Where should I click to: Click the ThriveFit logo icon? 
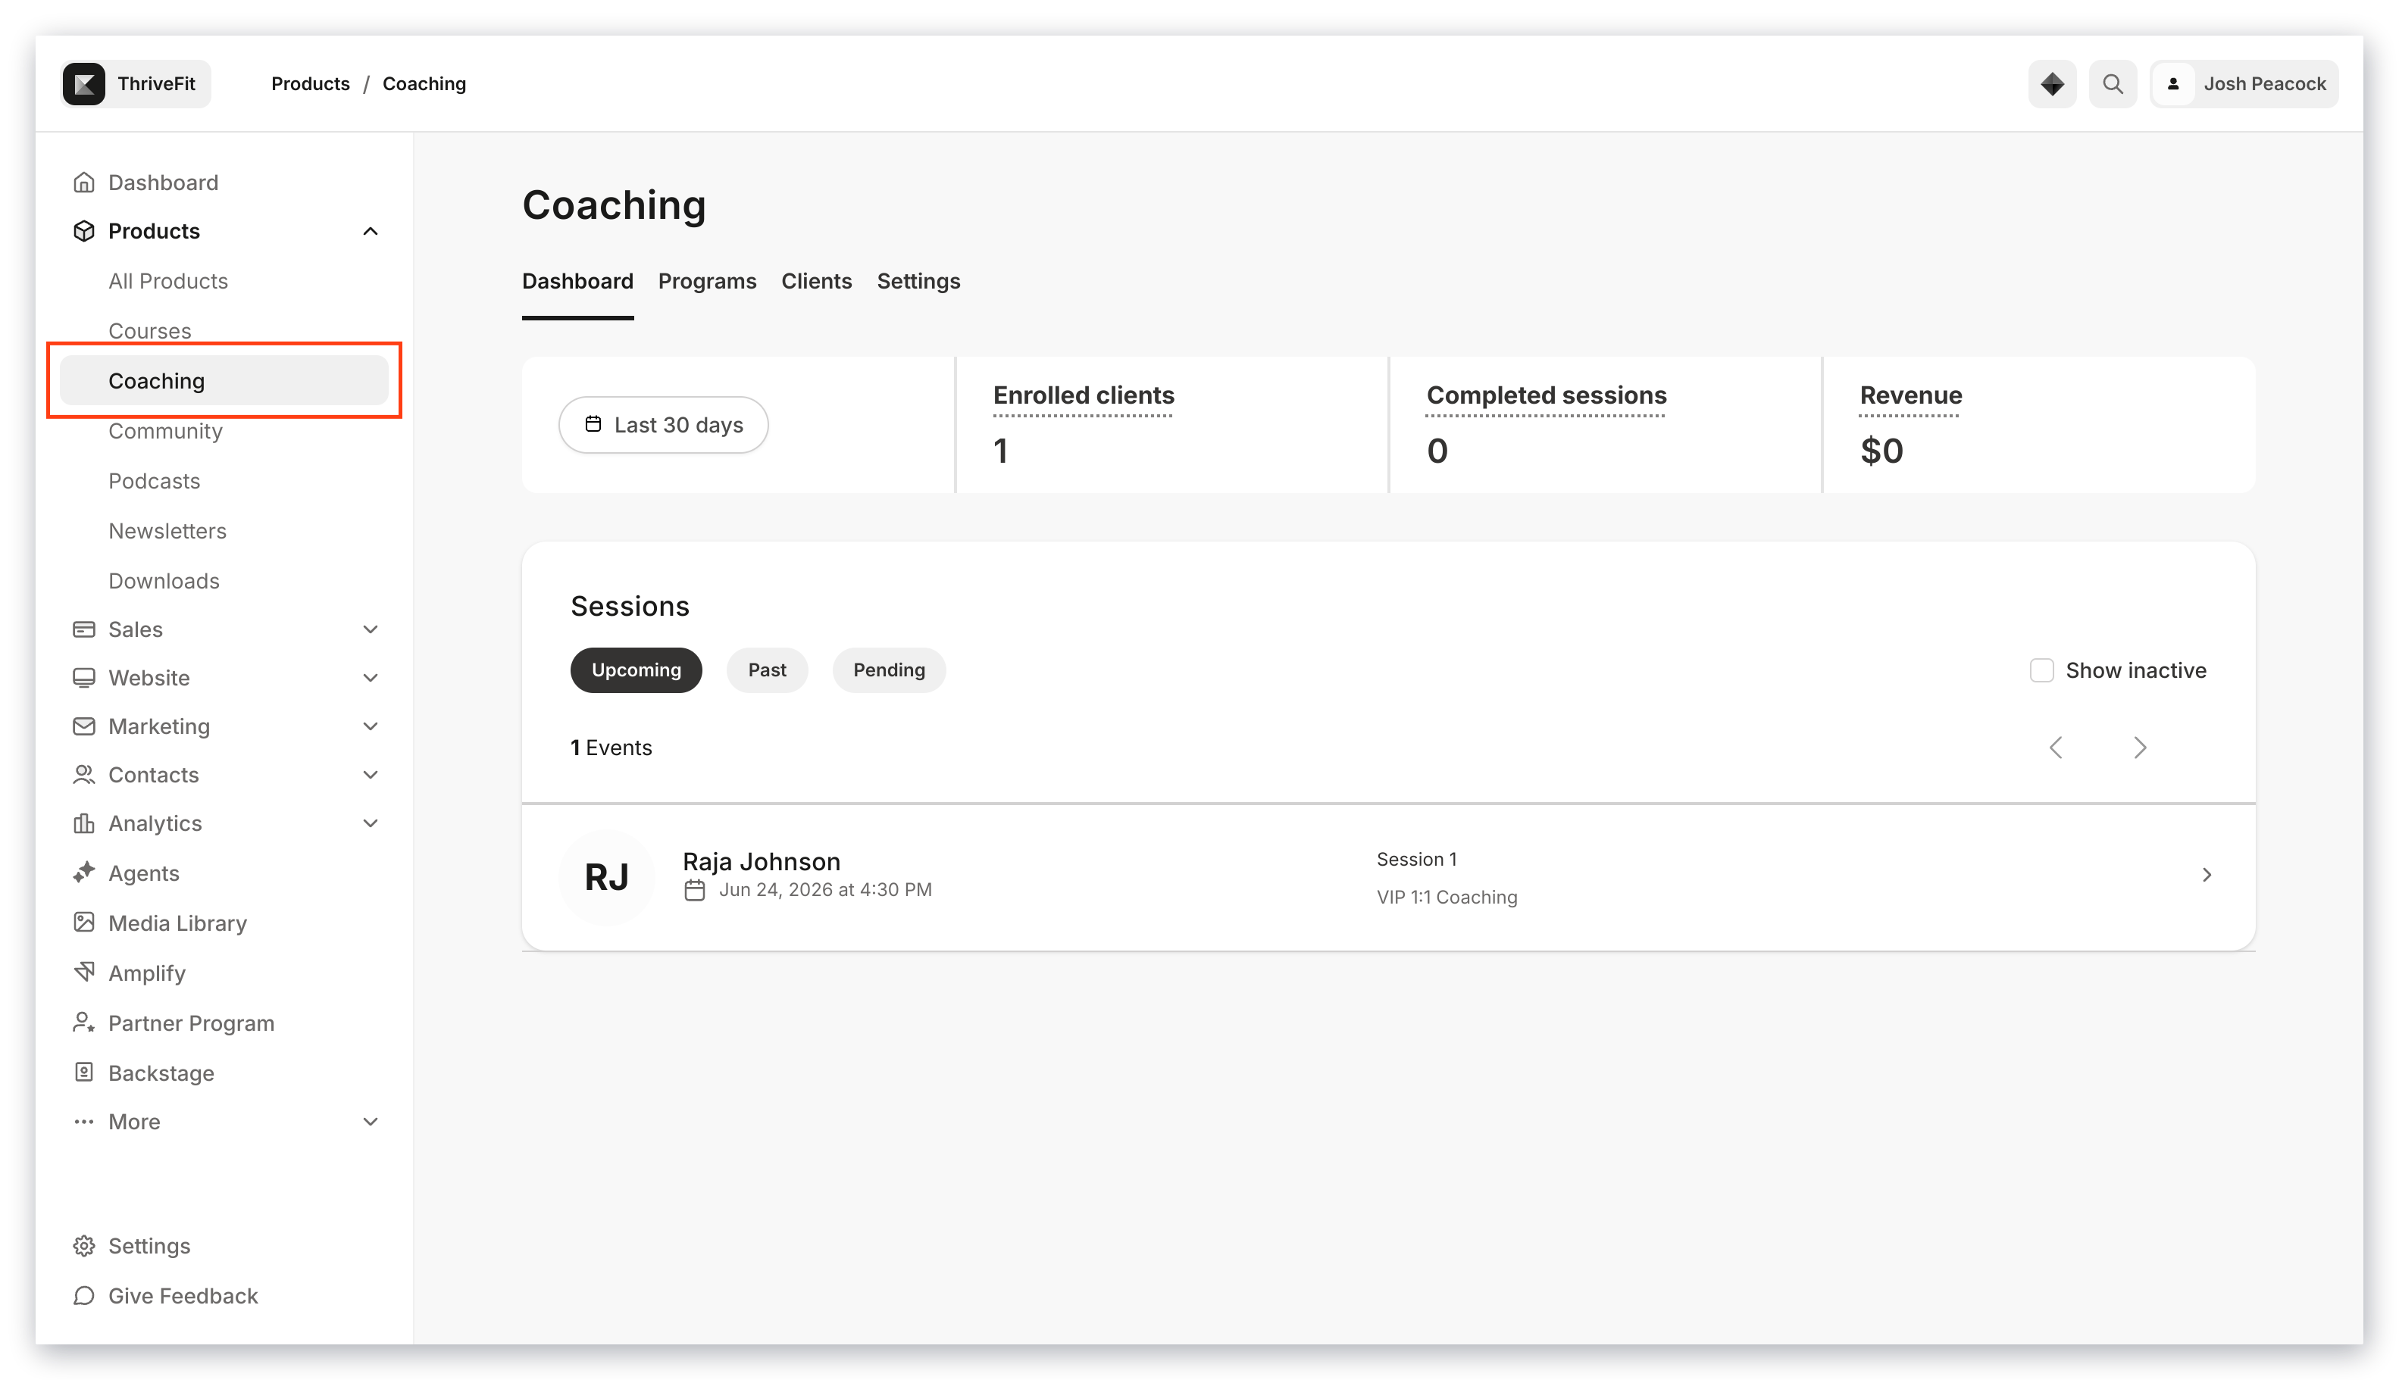point(84,83)
